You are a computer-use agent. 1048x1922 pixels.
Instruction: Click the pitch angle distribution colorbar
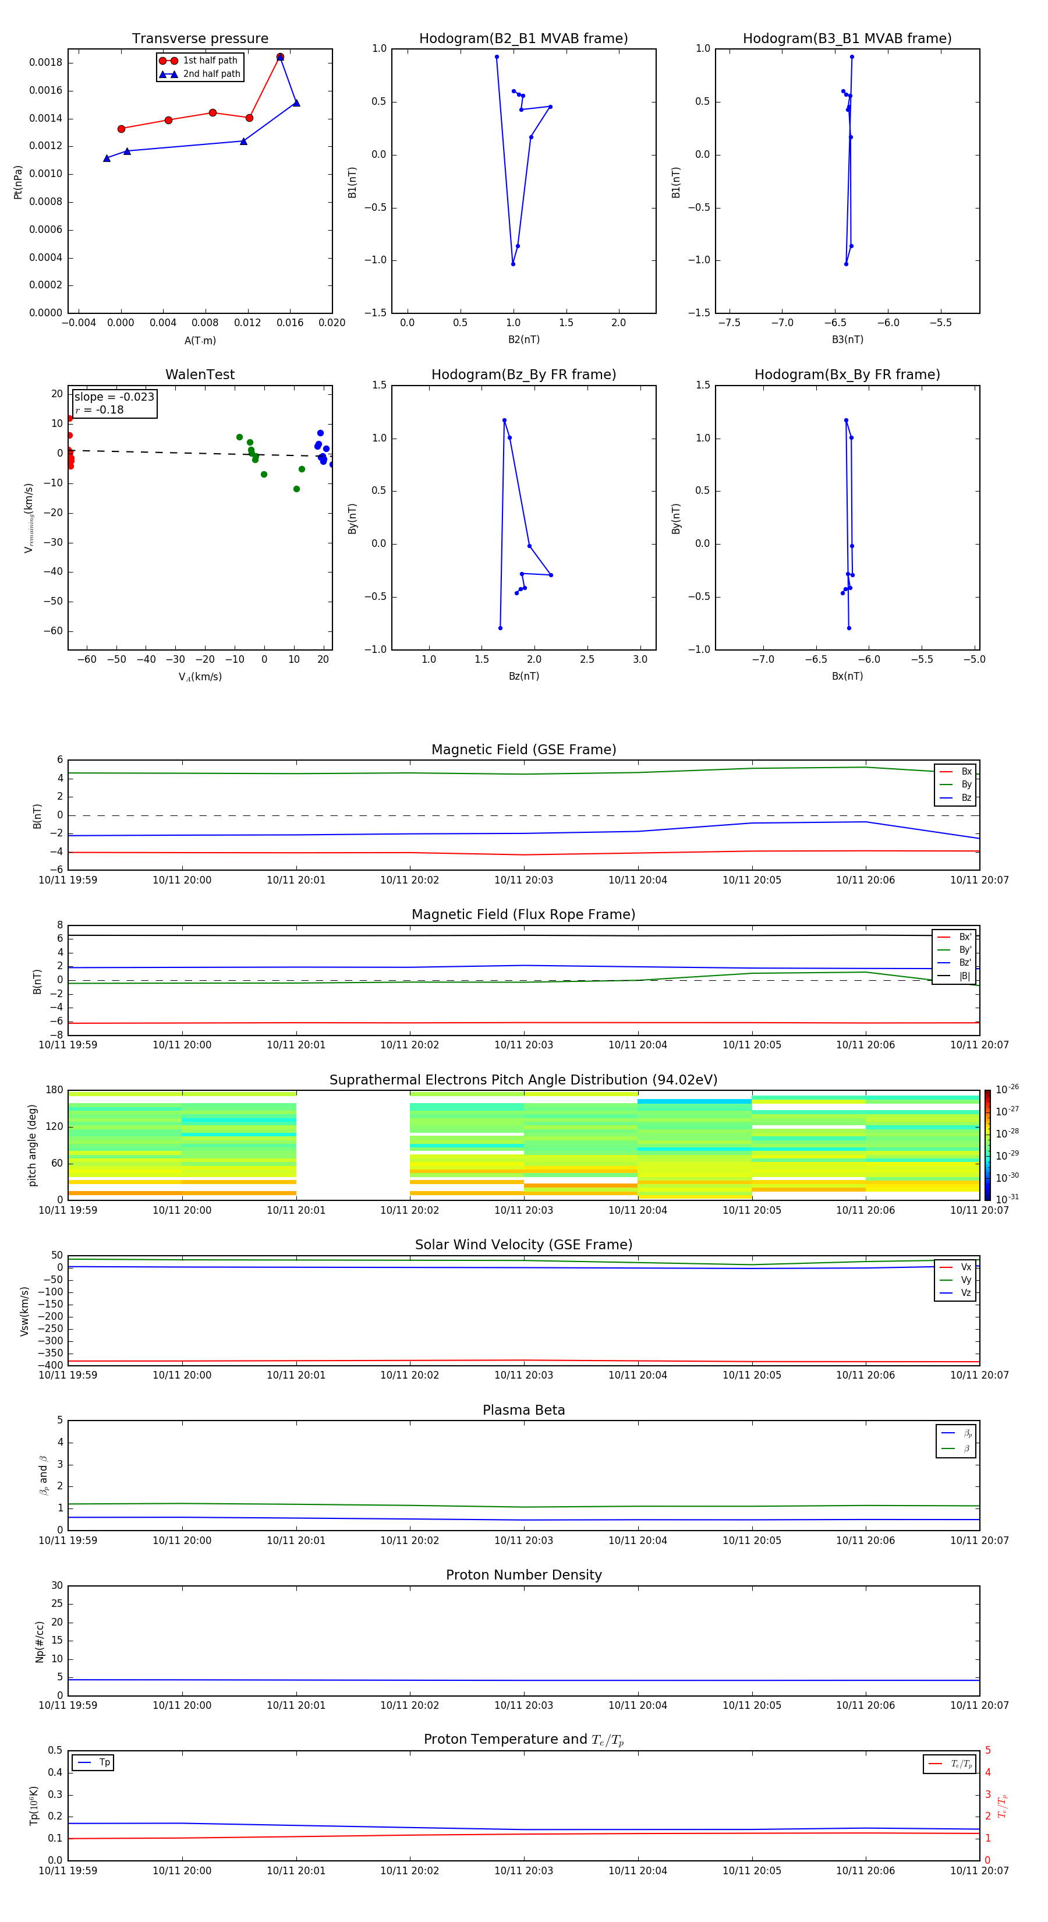point(987,1144)
